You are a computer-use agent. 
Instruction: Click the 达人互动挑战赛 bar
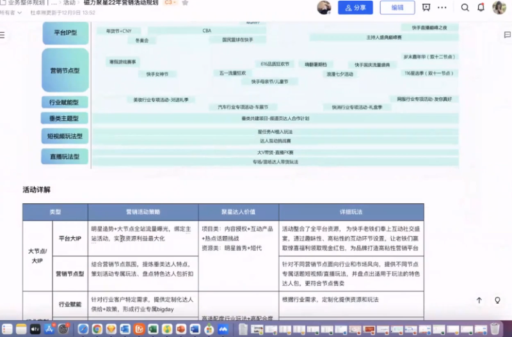point(276,141)
